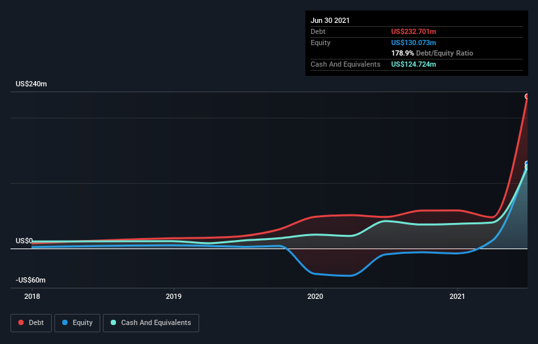Click the 2020 x-axis label
The width and height of the screenshot is (538, 344).
315,296
